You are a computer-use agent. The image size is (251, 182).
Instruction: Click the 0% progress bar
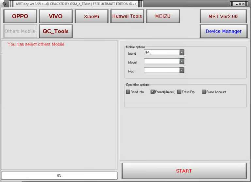coord(59,175)
